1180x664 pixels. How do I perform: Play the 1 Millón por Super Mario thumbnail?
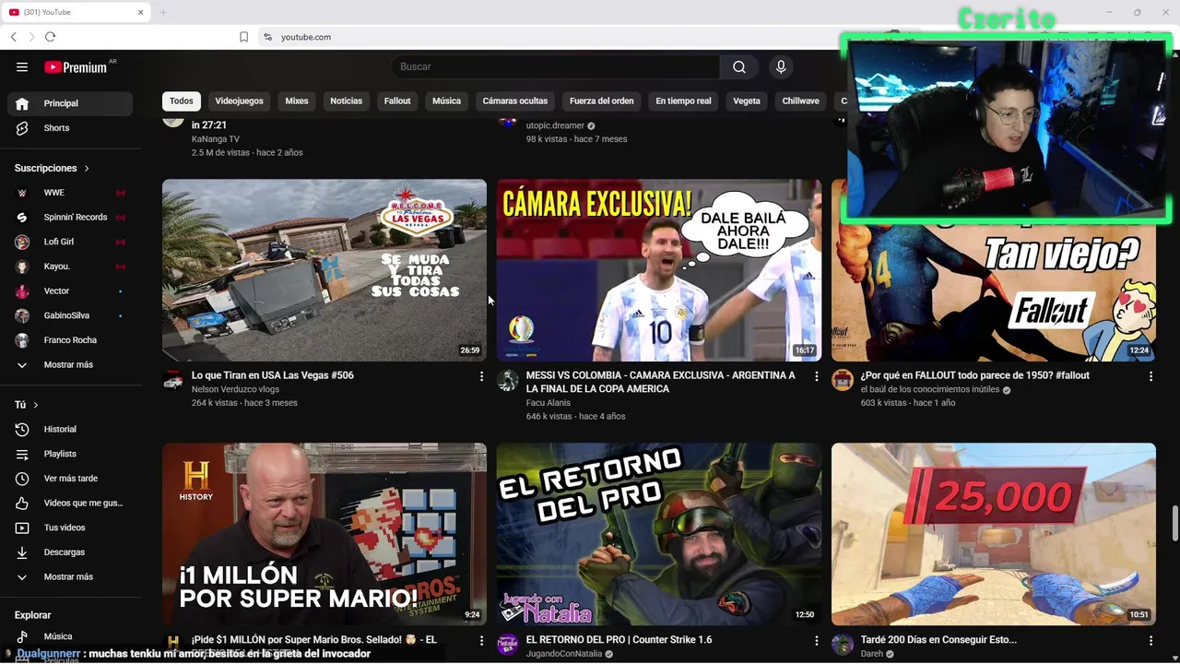[324, 534]
